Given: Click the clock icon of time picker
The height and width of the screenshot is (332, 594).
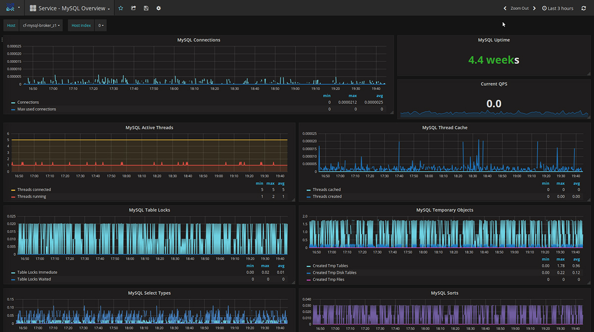Looking at the screenshot, I should [x=544, y=8].
